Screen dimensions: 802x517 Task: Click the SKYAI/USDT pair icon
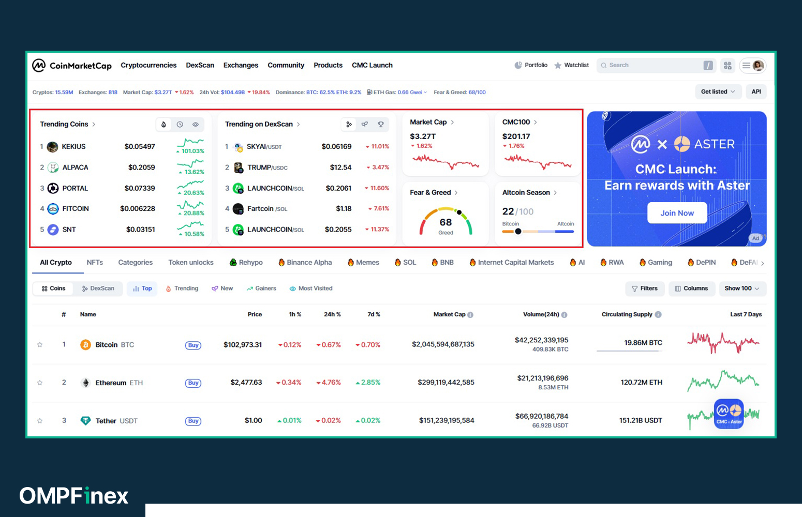(238, 147)
